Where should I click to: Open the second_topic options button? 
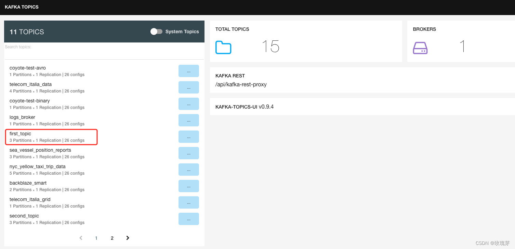point(189,219)
